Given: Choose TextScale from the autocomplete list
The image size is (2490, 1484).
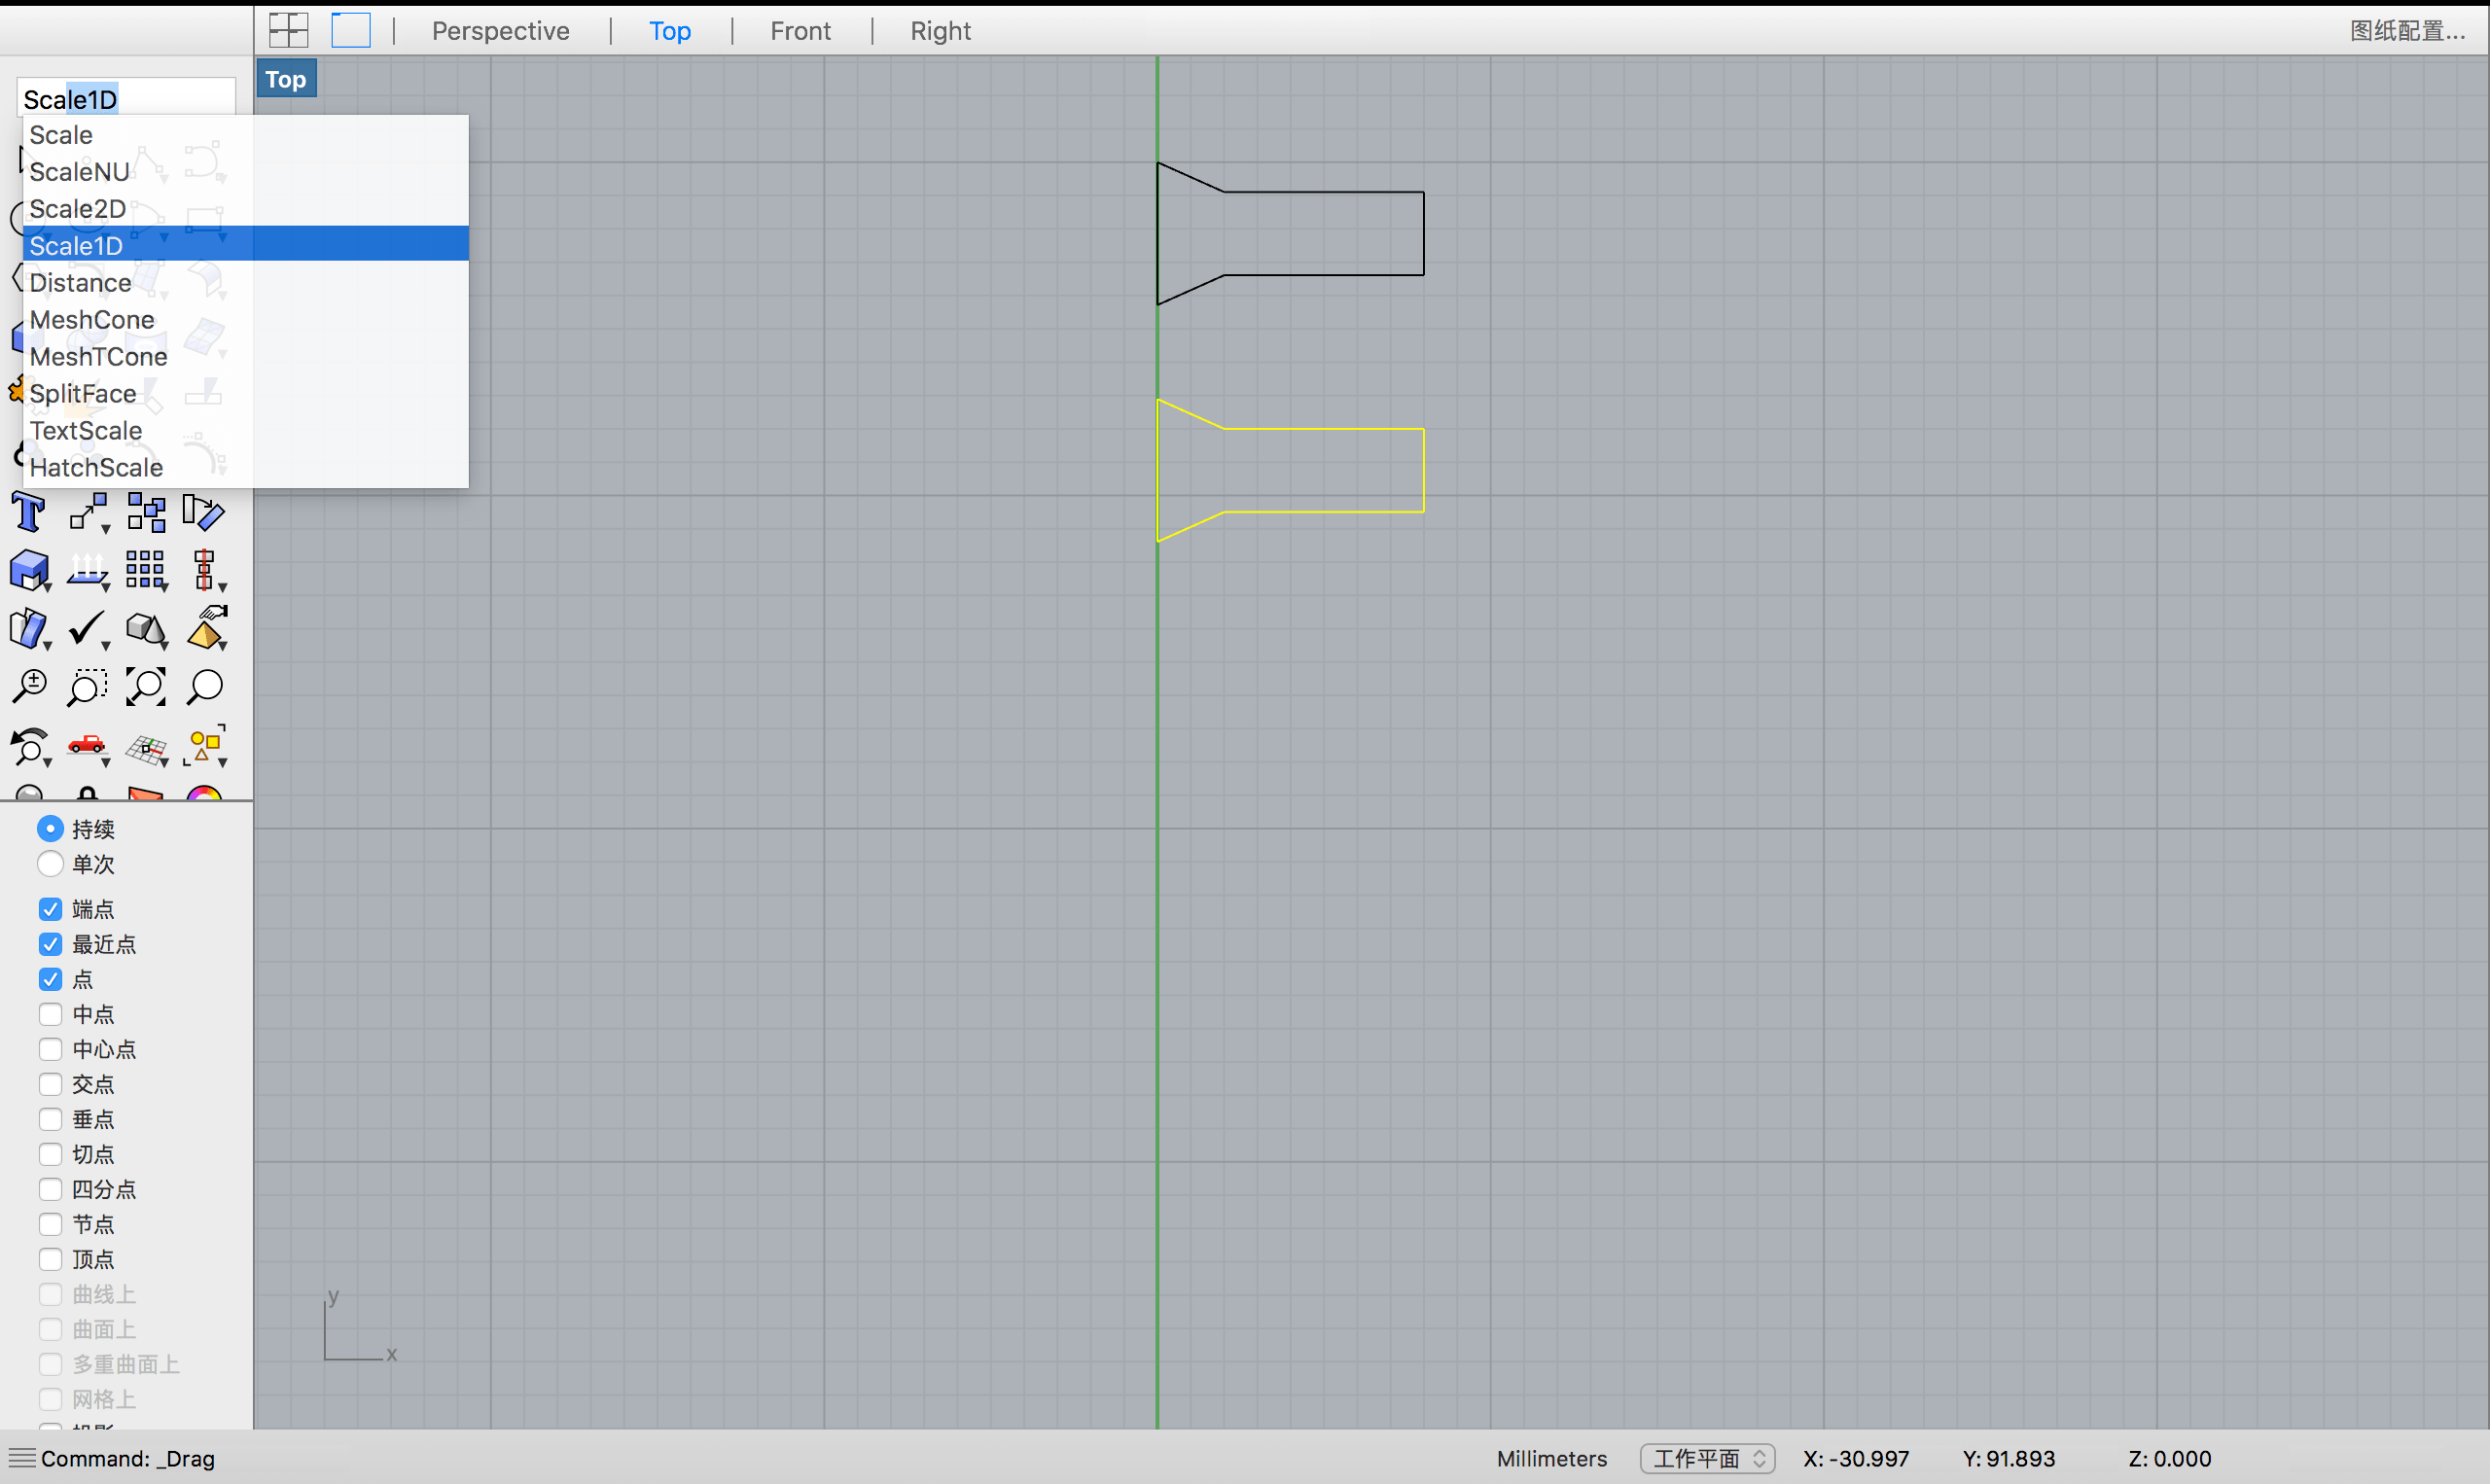Looking at the screenshot, I should click(x=246, y=430).
